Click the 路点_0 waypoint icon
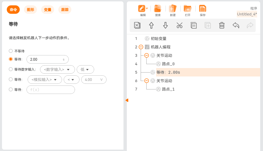Viewport: 263px width, 151px height. pyautogui.click(x=158, y=64)
